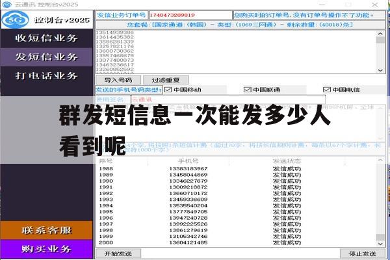This screenshot has height=260, width=390.
Task: Click the 使用签名 云通讯 input field
Action: click(x=228, y=99)
